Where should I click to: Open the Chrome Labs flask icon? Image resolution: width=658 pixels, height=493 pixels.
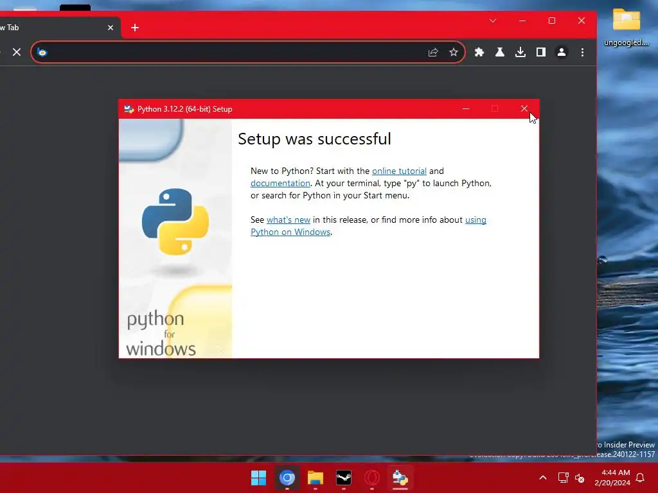click(x=499, y=52)
